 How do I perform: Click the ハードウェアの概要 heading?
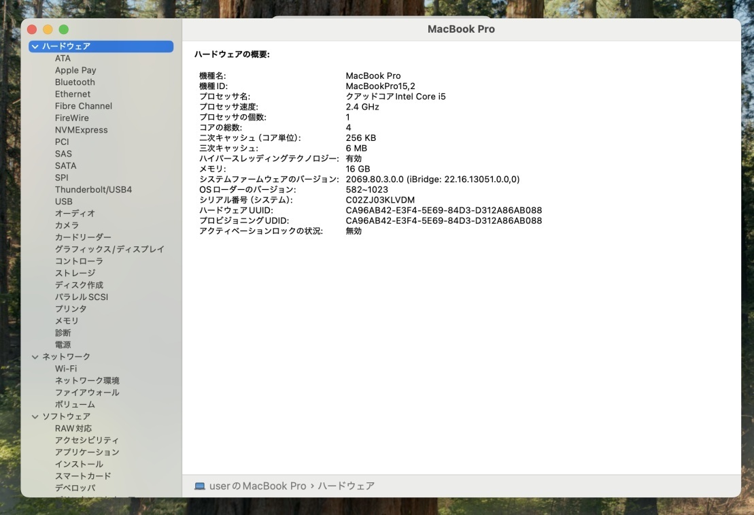point(232,54)
